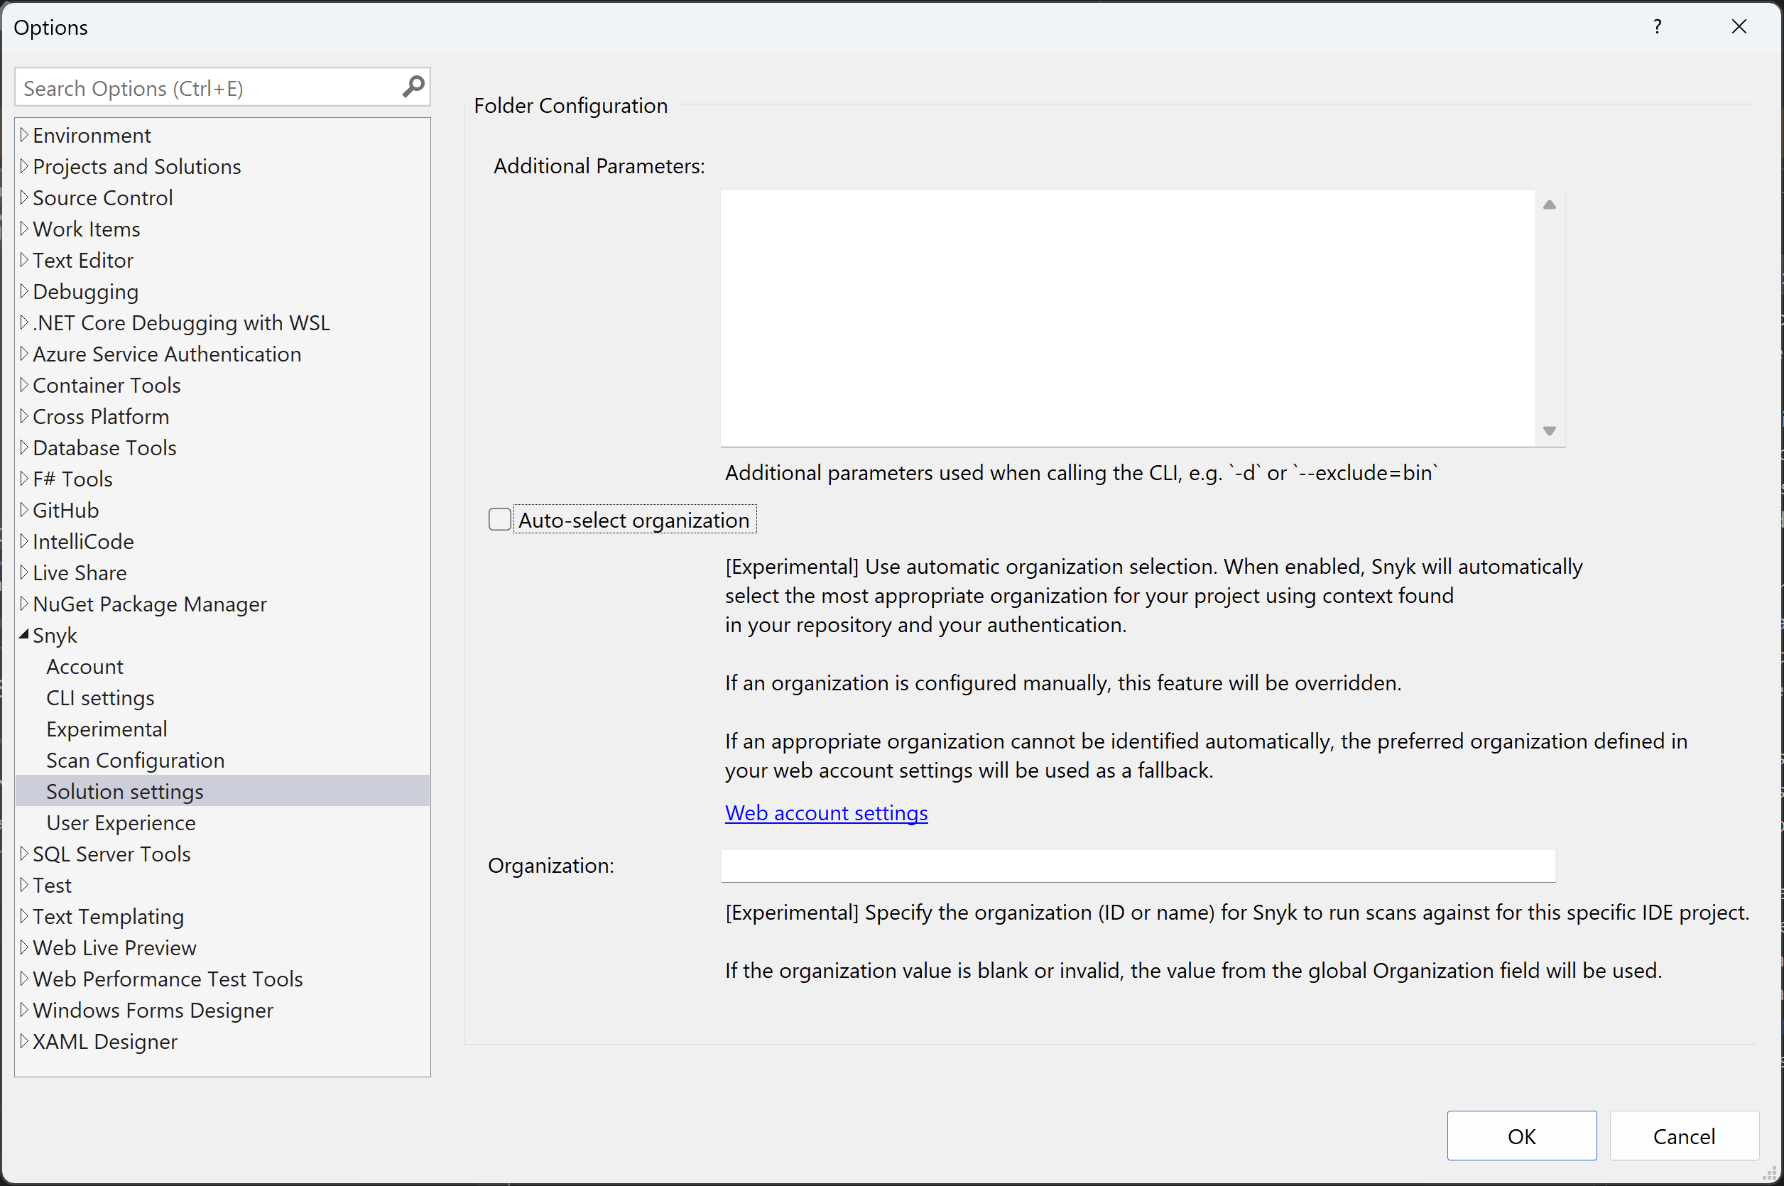Expand the NuGet Package Manager node
The height and width of the screenshot is (1186, 1784).
click(x=24, y=604)
